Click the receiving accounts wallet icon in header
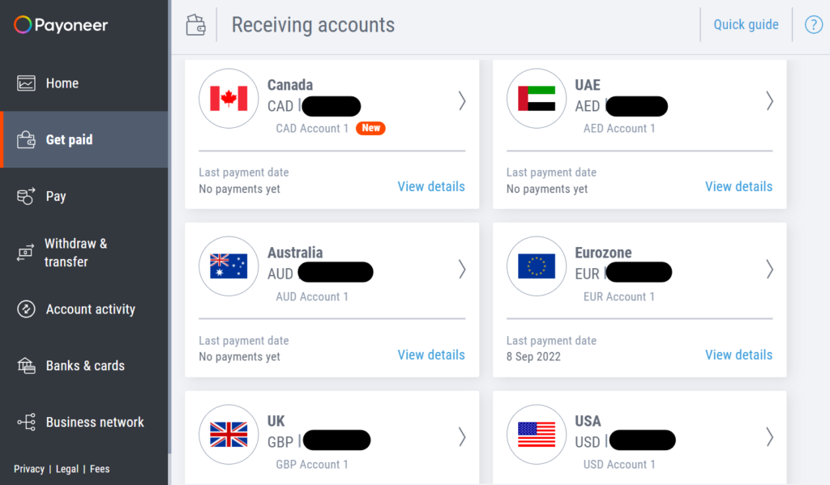 point(196,24)
